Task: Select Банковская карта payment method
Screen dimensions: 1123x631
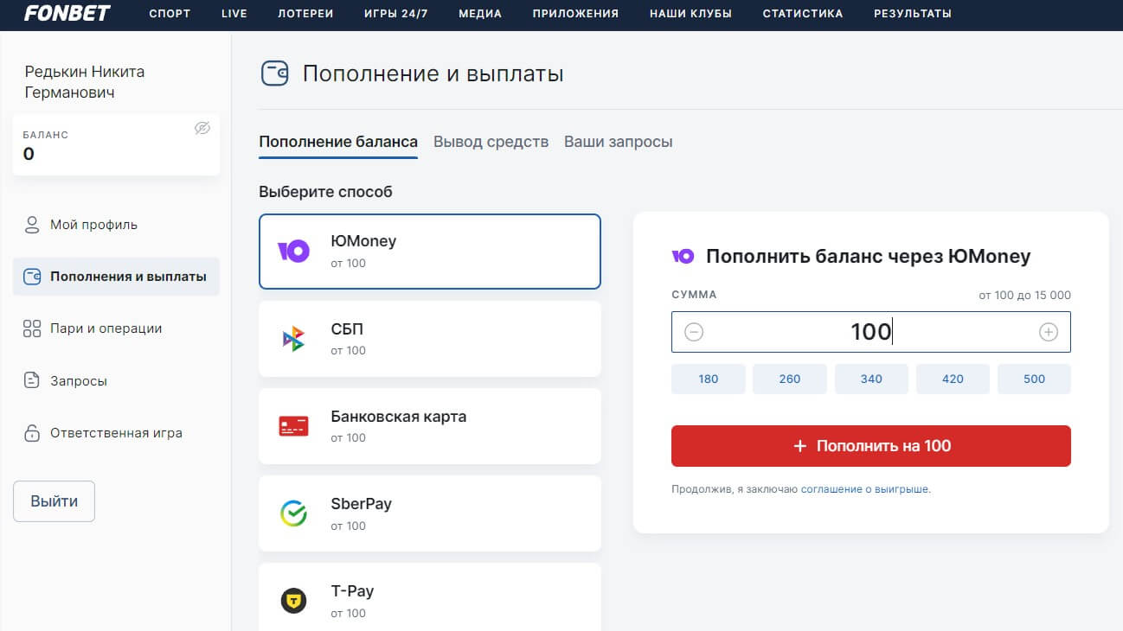Action: pos(430,426)
